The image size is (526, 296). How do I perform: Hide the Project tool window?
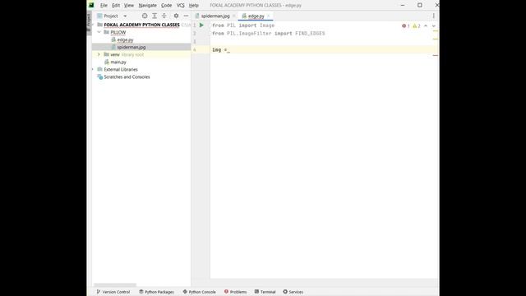[186, 16]
